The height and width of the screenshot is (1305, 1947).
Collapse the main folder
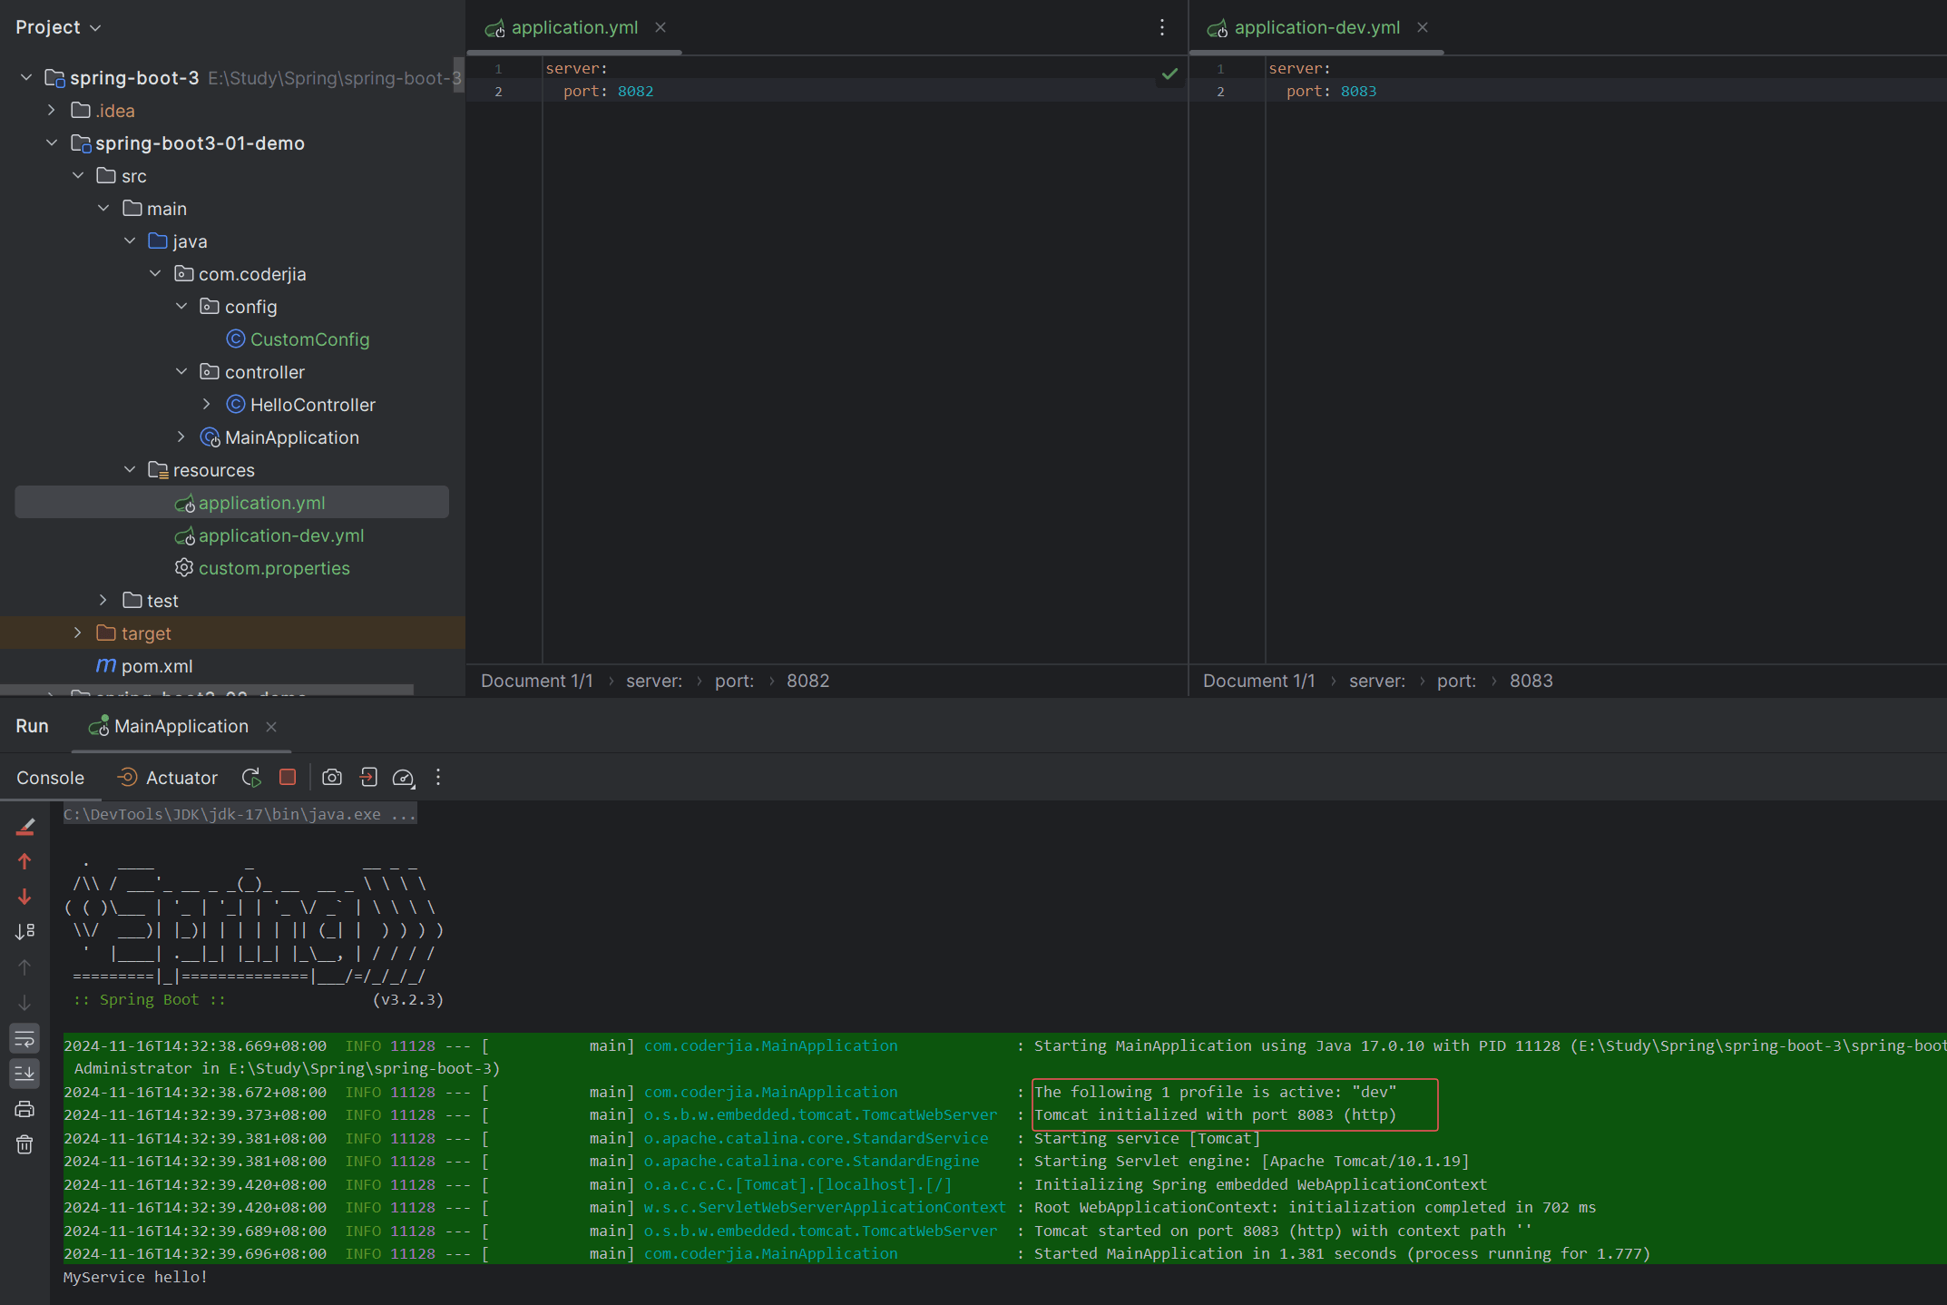point(103,208)
